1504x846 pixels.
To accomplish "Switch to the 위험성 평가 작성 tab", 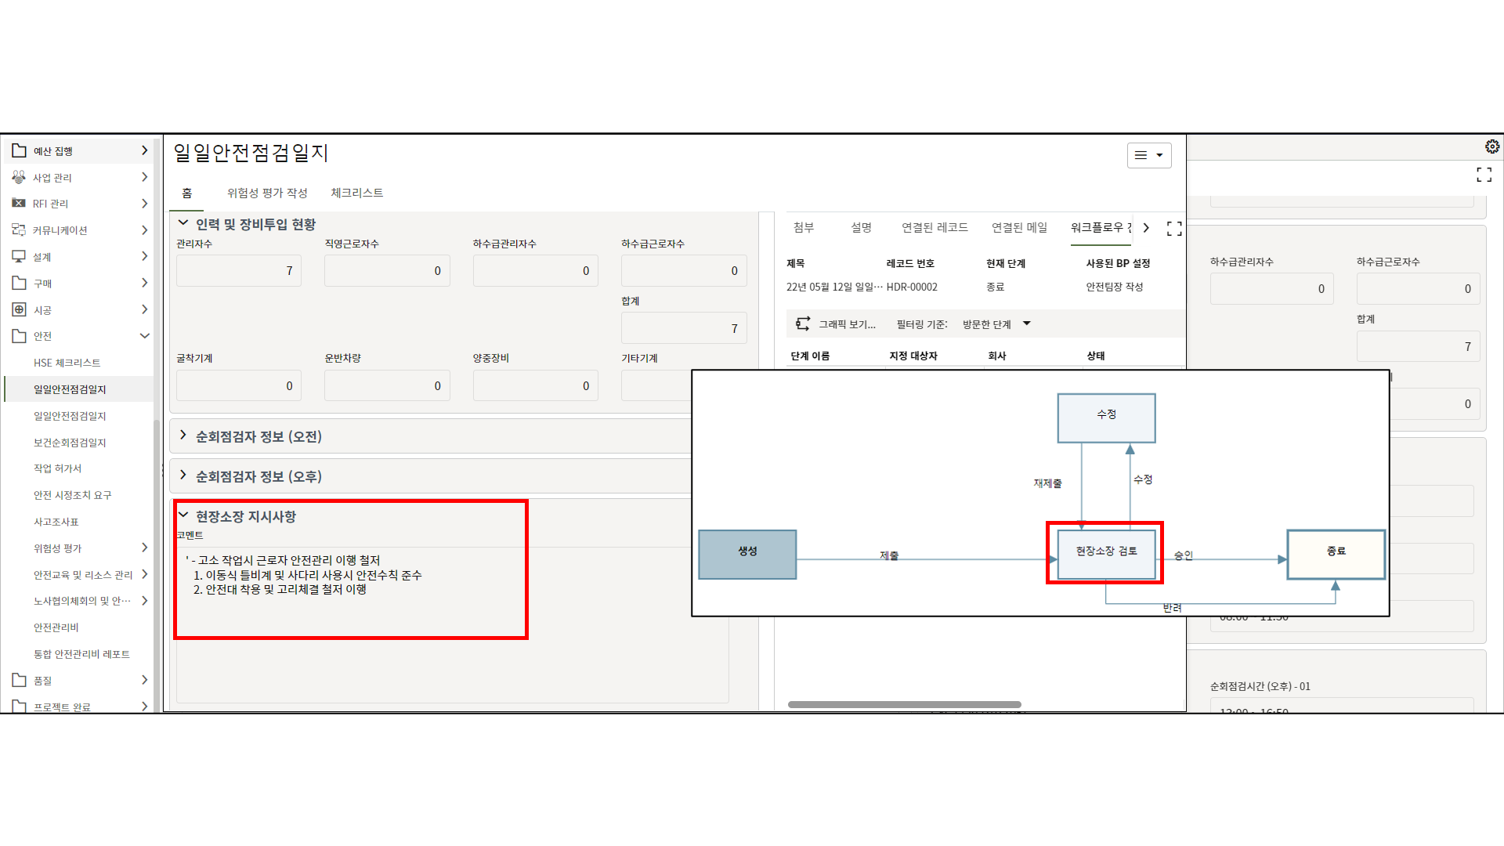I will 267,193.
